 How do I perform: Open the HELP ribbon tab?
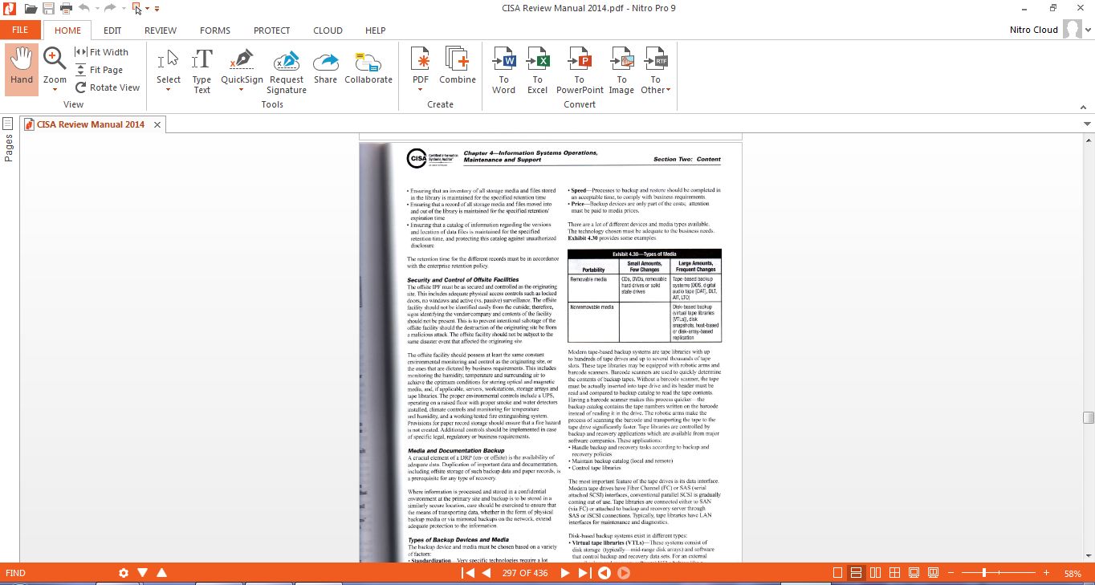376,30
